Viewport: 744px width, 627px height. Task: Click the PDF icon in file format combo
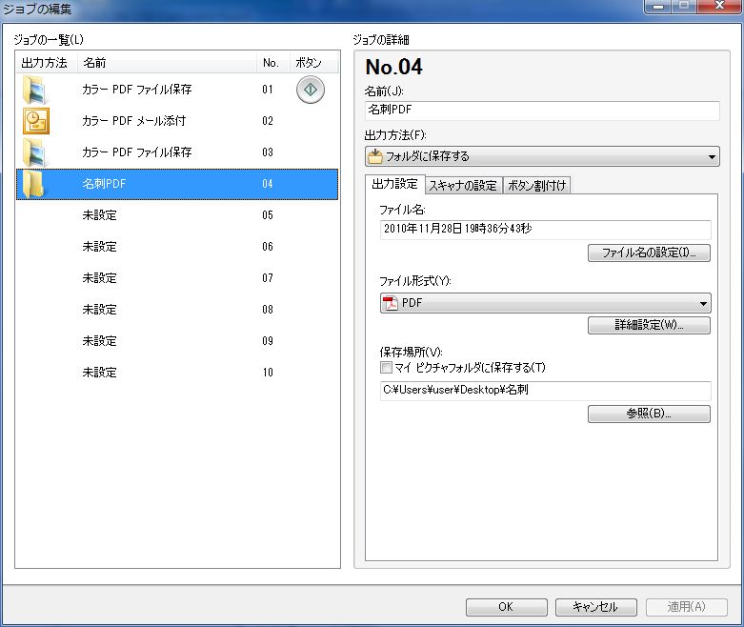coord(390,303)
